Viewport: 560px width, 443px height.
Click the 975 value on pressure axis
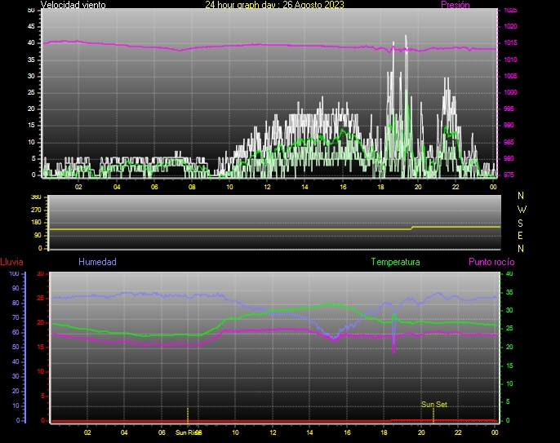510,175
